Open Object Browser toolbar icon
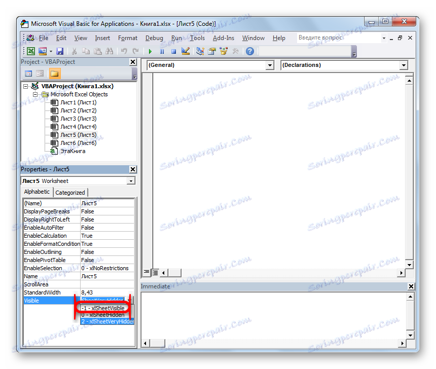 pos(224,51)
